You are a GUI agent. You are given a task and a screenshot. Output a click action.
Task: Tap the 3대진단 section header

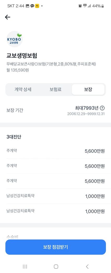pos(14,137)
